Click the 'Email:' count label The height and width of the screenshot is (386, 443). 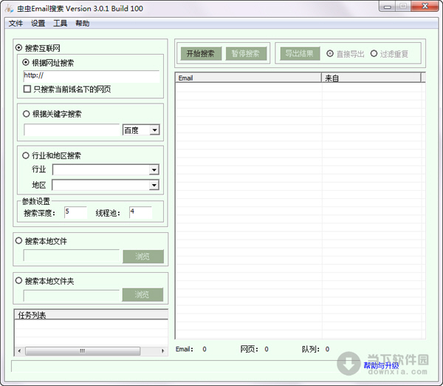[x=184, y=349]
